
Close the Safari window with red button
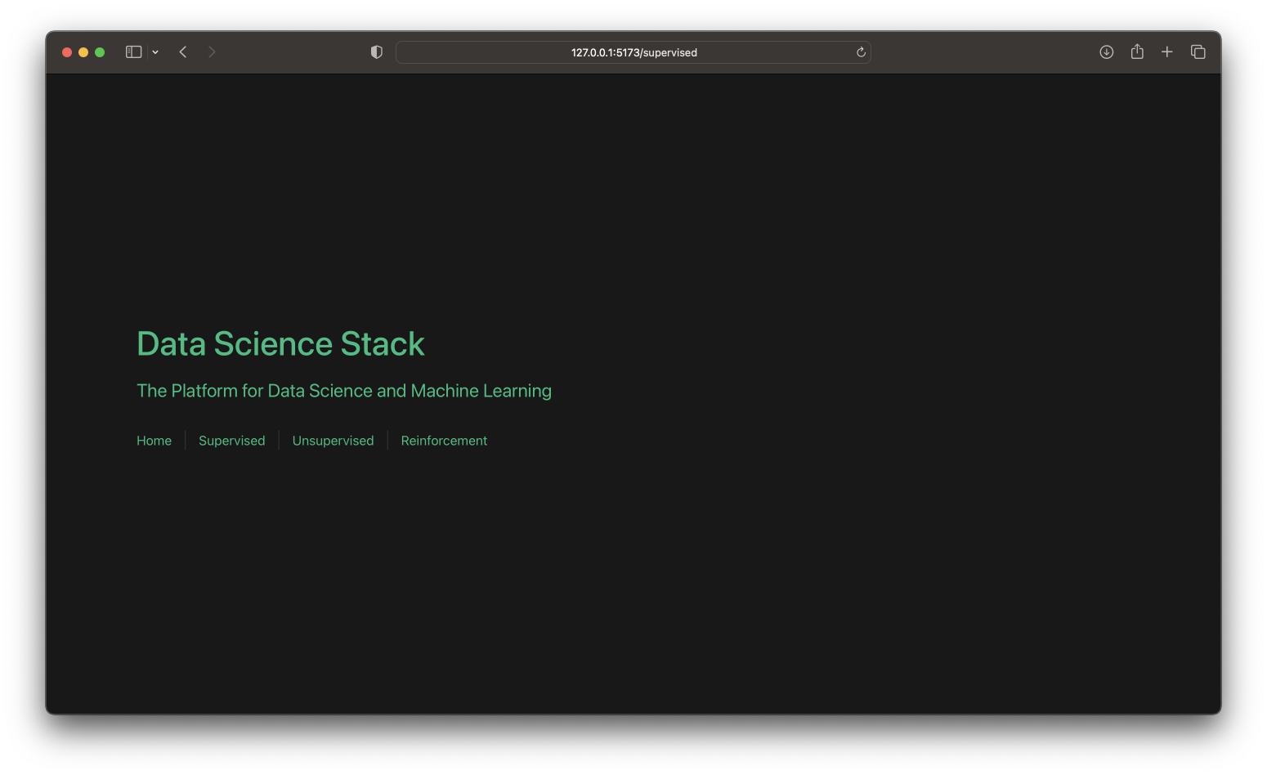(x=67, y=52)
